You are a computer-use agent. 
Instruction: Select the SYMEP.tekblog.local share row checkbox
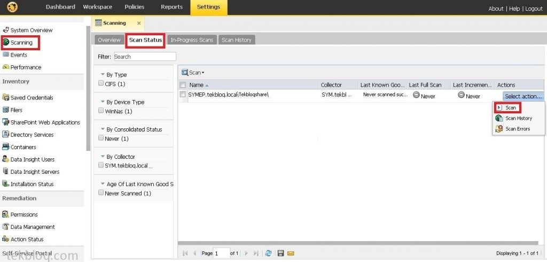183,94
